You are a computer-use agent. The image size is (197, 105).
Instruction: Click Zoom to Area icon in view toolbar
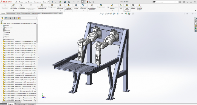pos(103,14)
